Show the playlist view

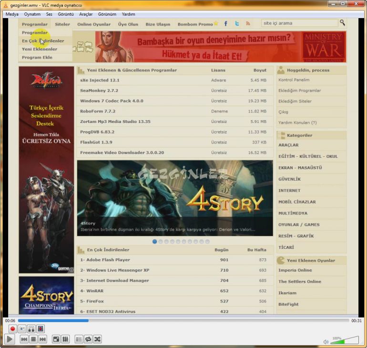(79, 339)
